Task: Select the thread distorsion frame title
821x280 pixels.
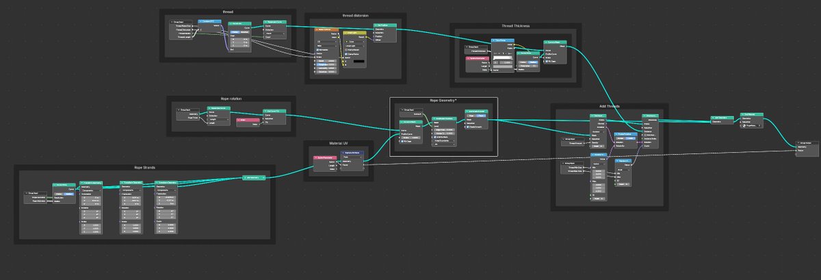Action: pos(356,16)
